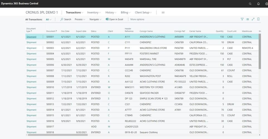Open the All view filter dropdown
The width and height of the screenshot is (268, 139).
[48, 19]
